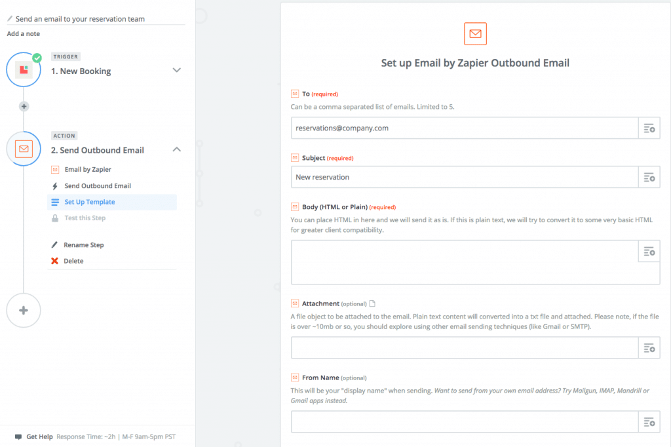Select Send Outbound Email sidebar item
The width and height of the screenshot is (671, 447).
click(98, 186)
